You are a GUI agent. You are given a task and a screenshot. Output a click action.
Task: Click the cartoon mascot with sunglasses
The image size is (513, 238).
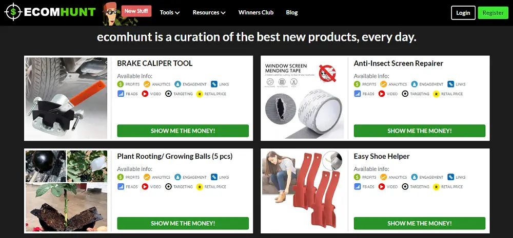point(111,14)
